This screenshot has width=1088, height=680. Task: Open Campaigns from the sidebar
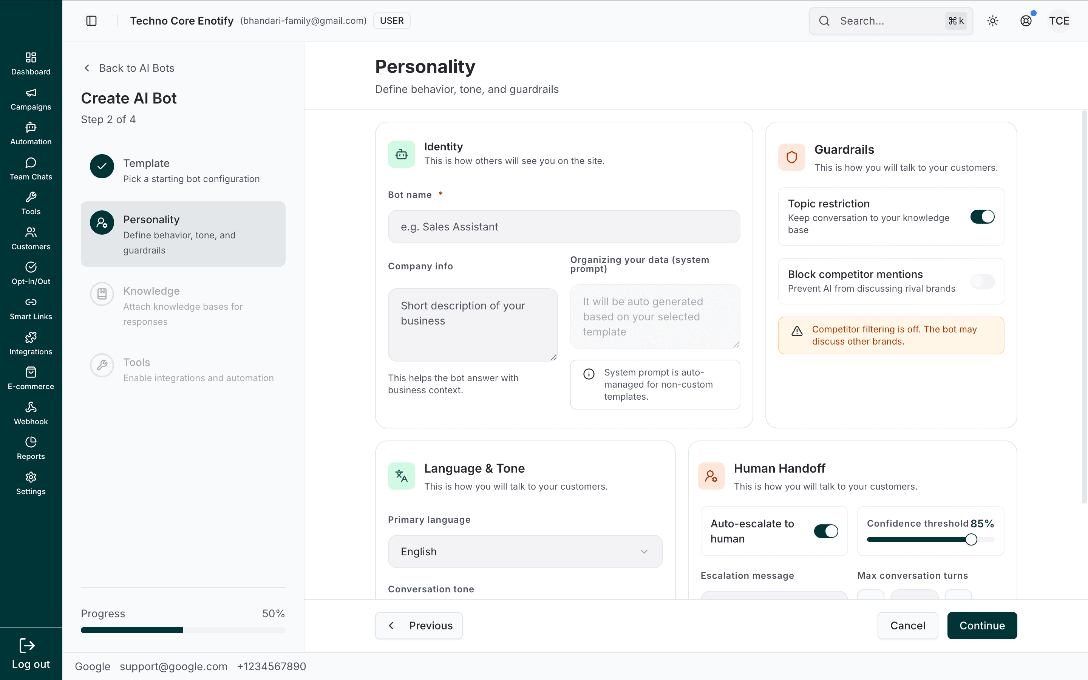31,99
